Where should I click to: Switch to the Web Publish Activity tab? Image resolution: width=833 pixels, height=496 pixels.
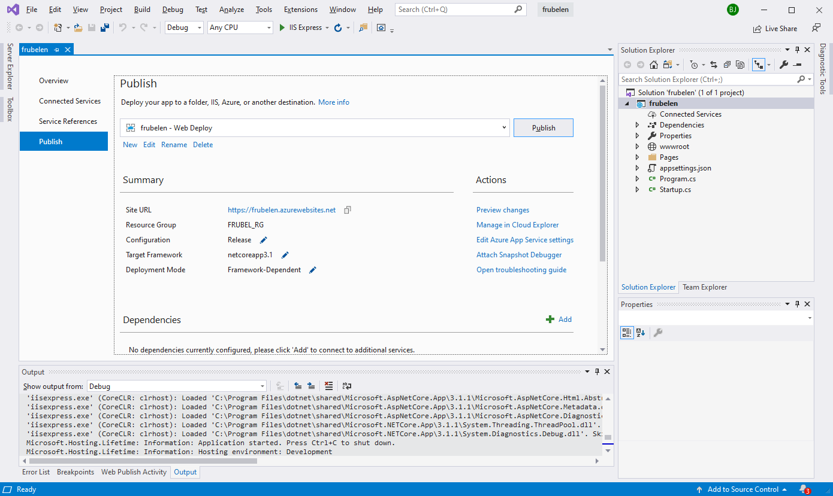click(x=134, y=472)
